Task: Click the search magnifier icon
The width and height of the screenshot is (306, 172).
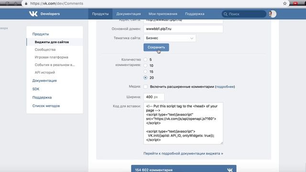Action: pos(225,14)
